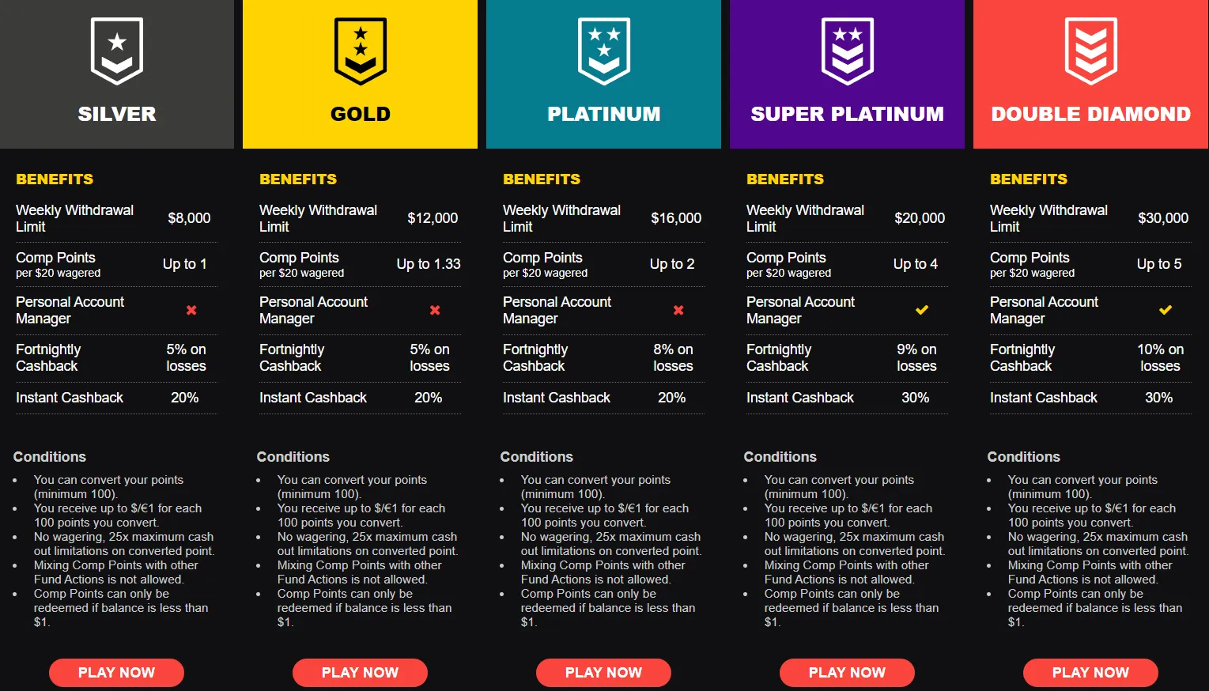Select the GOLD tier heading text
The image size is (1209, 691).
(361, 114)
